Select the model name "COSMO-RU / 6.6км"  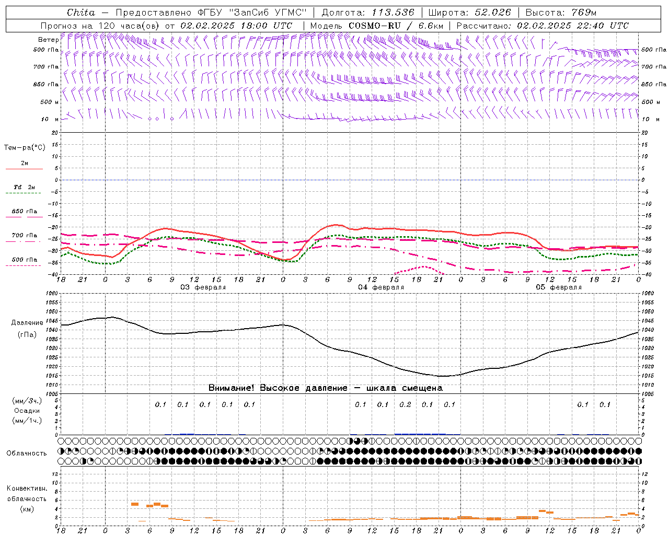click(396, 26)
